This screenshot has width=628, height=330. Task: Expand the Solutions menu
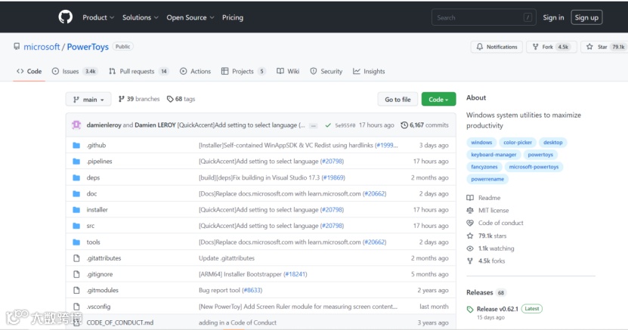[x=140, y=17]
